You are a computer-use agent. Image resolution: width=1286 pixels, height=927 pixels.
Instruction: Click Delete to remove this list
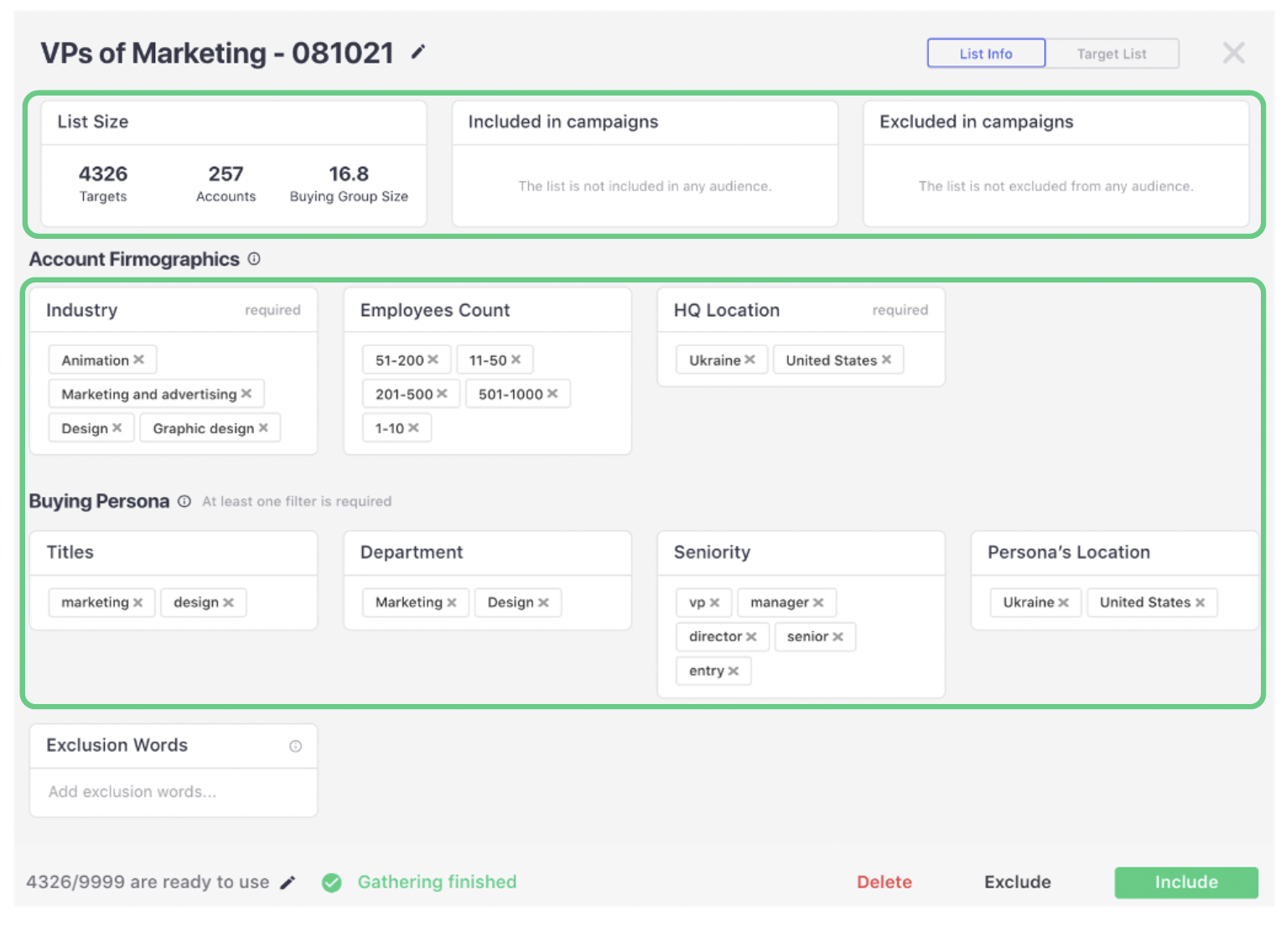884,882
